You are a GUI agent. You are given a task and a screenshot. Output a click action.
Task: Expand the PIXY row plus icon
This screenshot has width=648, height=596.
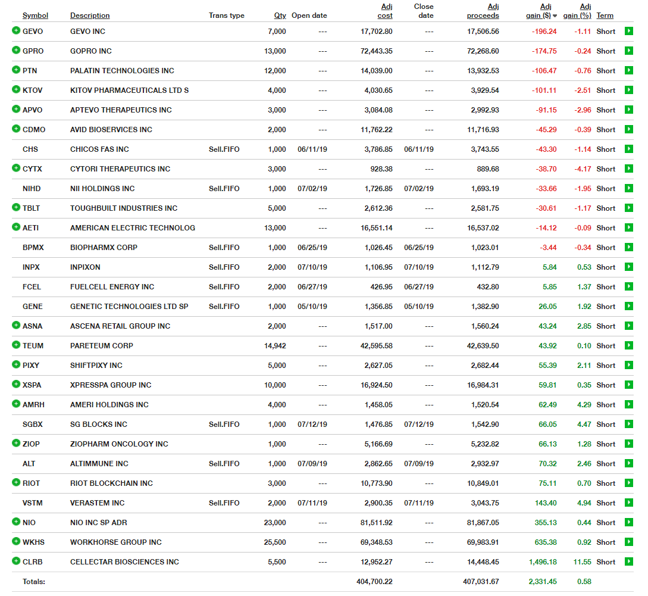tap(16, 364)
